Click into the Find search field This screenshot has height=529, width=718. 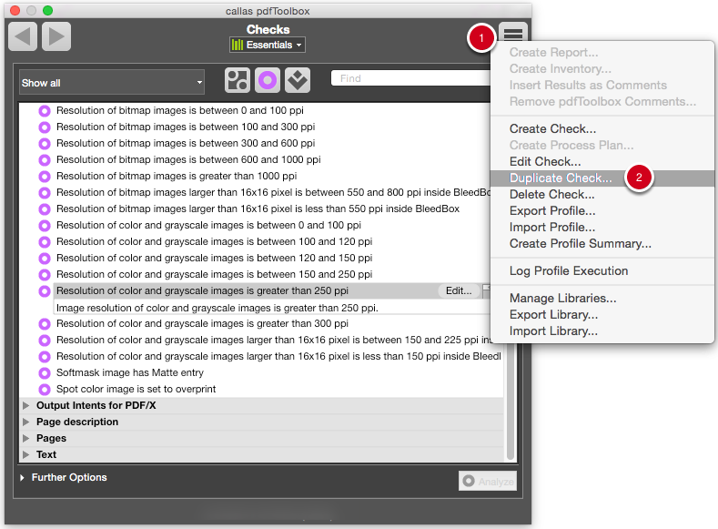410,78
